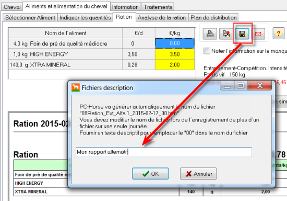The height and width of the screenshot is (201, 287).
Task: Select the yellow €/kg cell showing 2,00
Action: coord(175,65)
